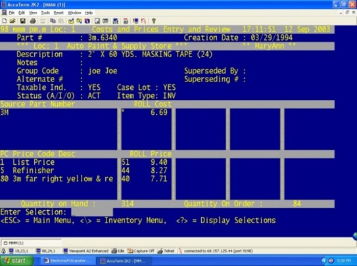This screenshot has height=266, width=357.
Task: Open the File menu
Action: coord(12,12)
